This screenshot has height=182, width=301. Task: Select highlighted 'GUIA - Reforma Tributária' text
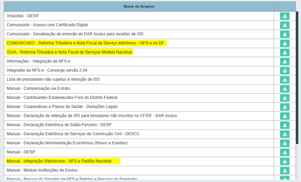69,52
